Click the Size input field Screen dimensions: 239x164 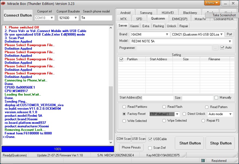tap(198, 98)
